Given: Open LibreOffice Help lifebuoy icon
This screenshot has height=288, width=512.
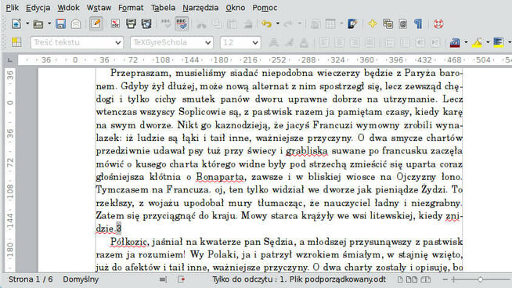Looking at the screenshot, I should 438,23.
